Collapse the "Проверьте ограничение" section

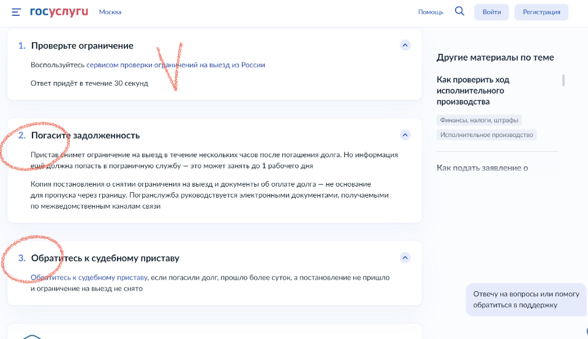tap(405, 45)
